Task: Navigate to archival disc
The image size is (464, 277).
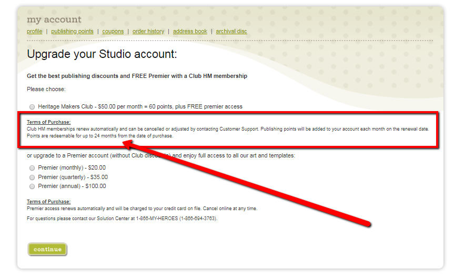Action: pyautogui.click(x=231, y=32)
